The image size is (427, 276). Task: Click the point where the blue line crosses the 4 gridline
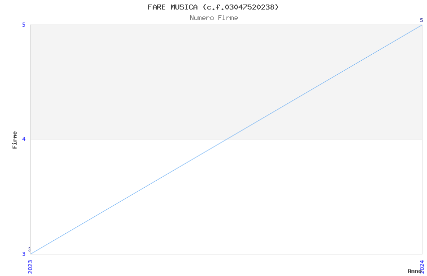226,139
